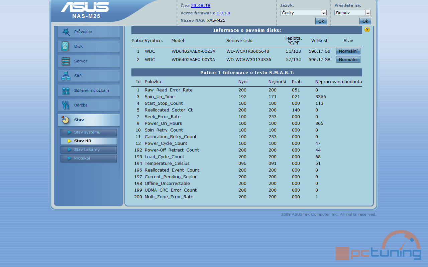The image size is (428, 267).
Task: Click NAS name text NAS-M25
Action: click(216, 20)
